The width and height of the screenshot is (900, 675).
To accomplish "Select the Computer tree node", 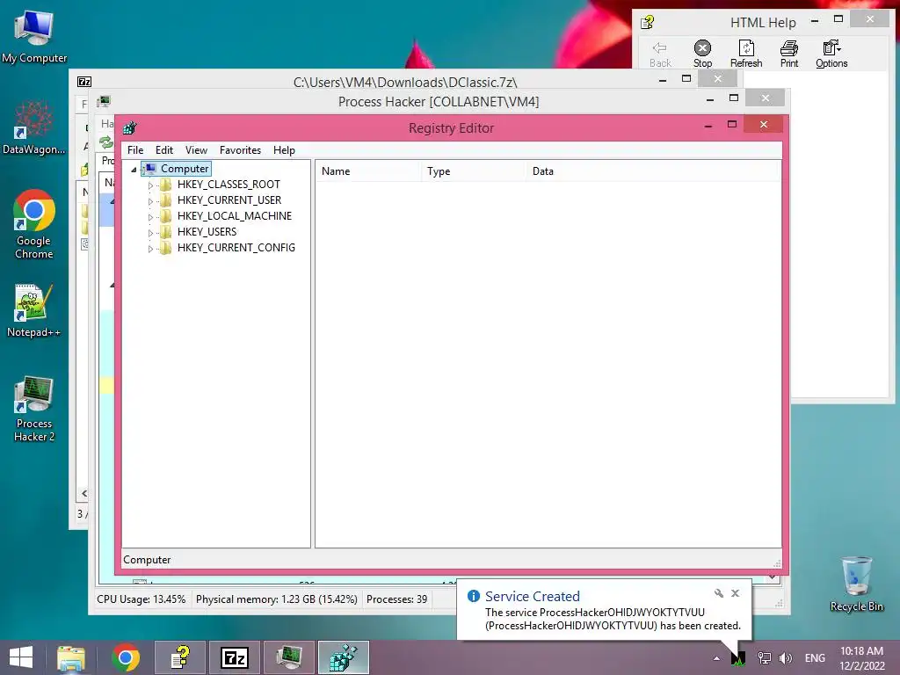I will pos(185,169).
